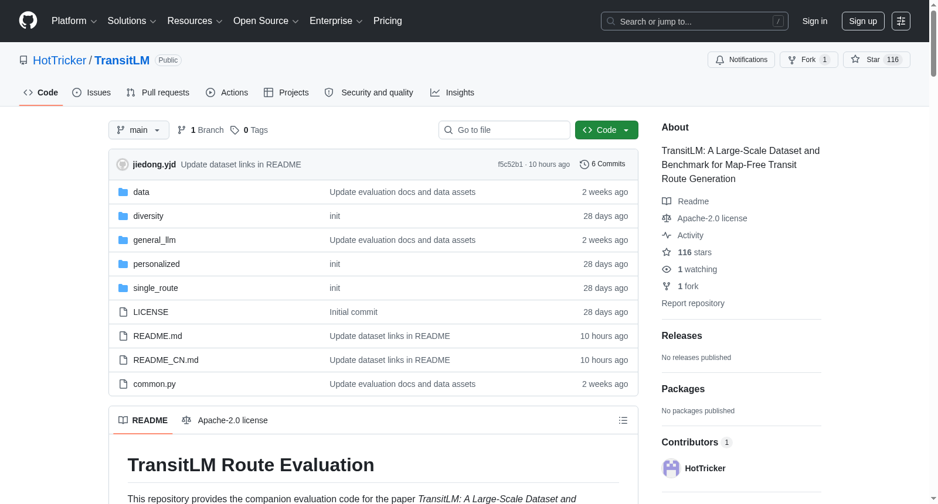View the 0 Tags link
The height and width of the screenshot is (504, 938).
[249, 130]
